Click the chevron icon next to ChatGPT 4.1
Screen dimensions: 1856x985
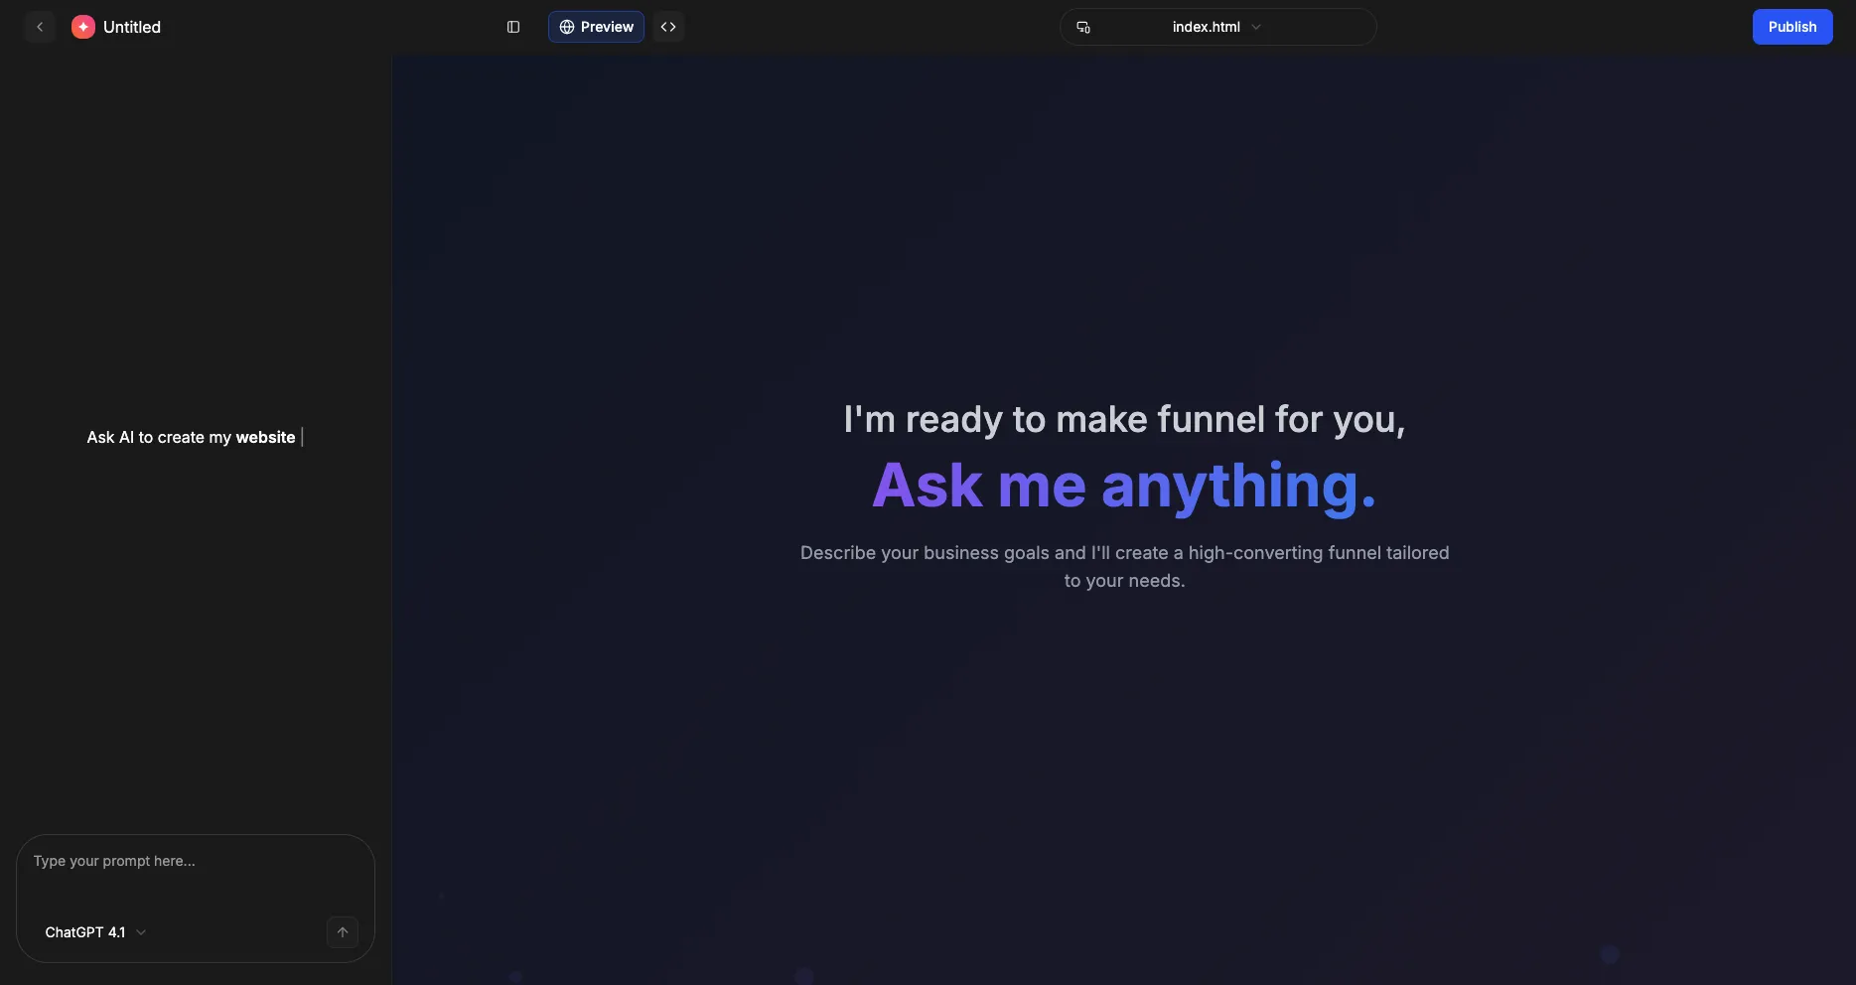(x=141, y=932)
